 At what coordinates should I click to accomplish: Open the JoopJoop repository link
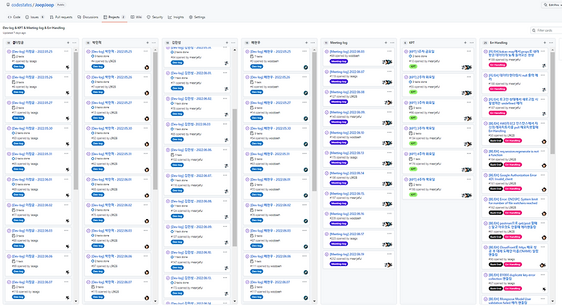44,5
